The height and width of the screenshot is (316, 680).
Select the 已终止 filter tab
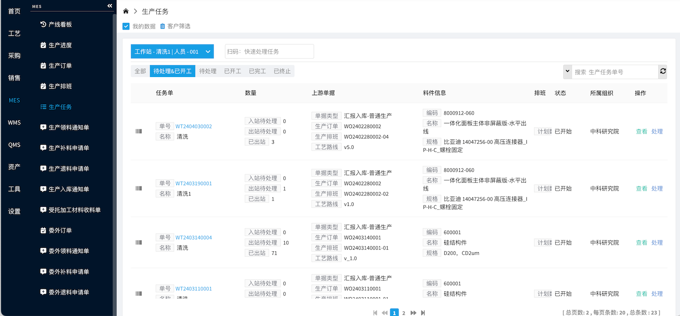(x=282, y=71)
